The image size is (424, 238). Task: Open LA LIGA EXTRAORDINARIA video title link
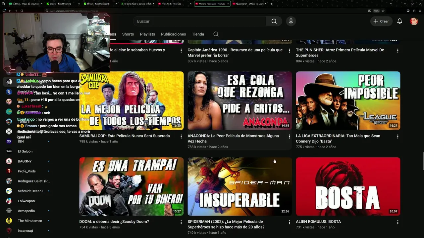[x=338, y=139]
